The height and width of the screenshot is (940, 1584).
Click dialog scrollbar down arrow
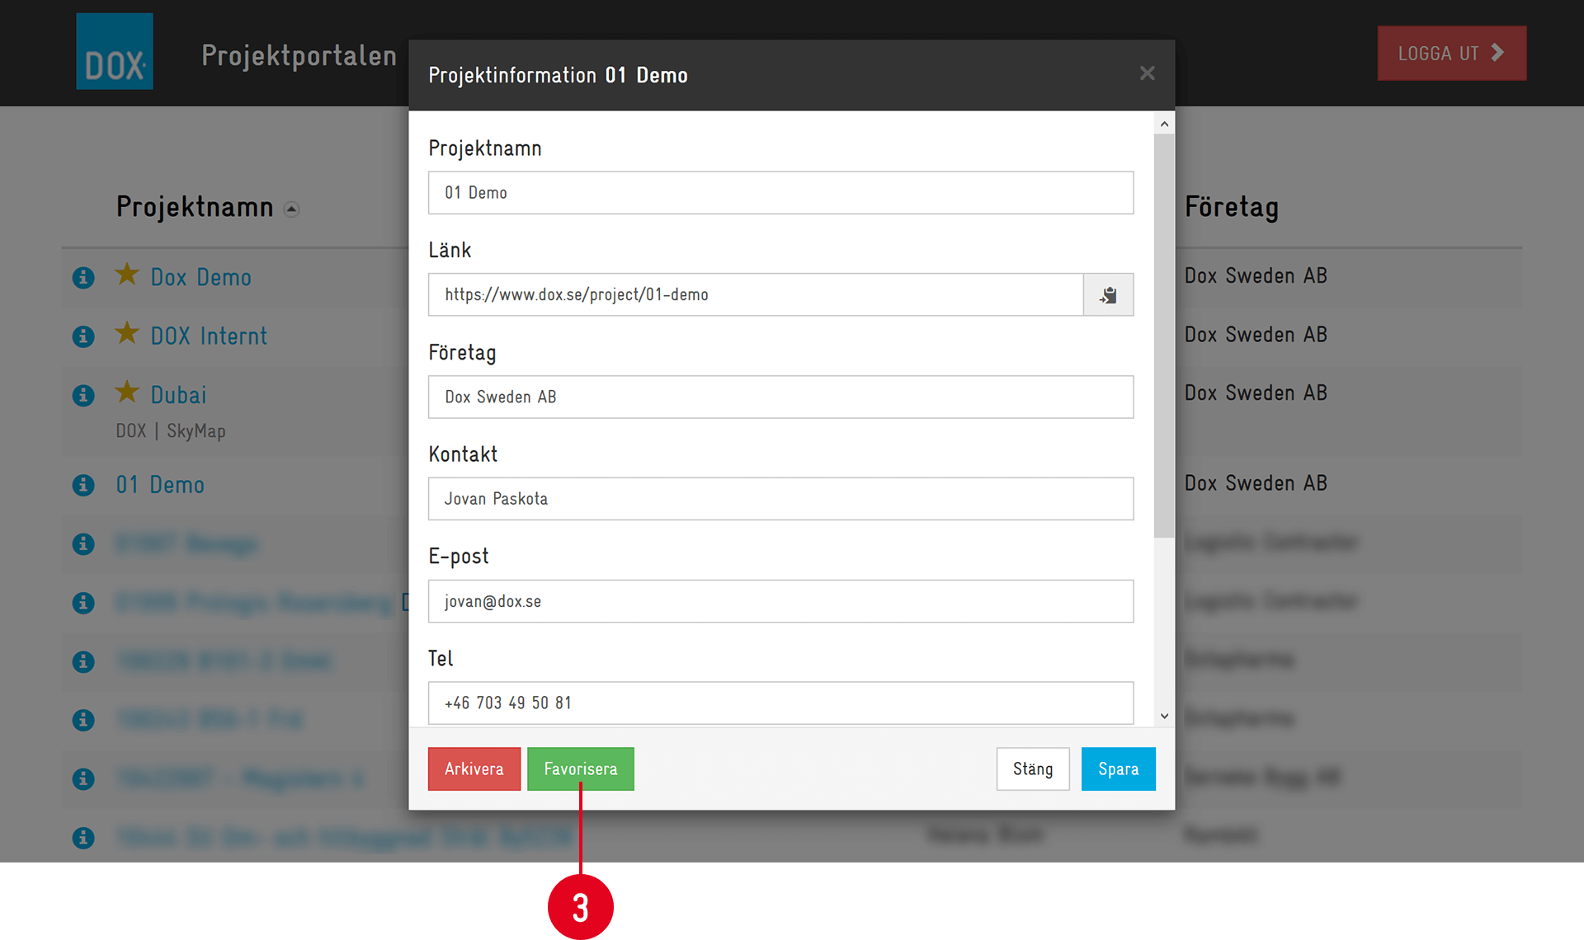point(1164,716)
